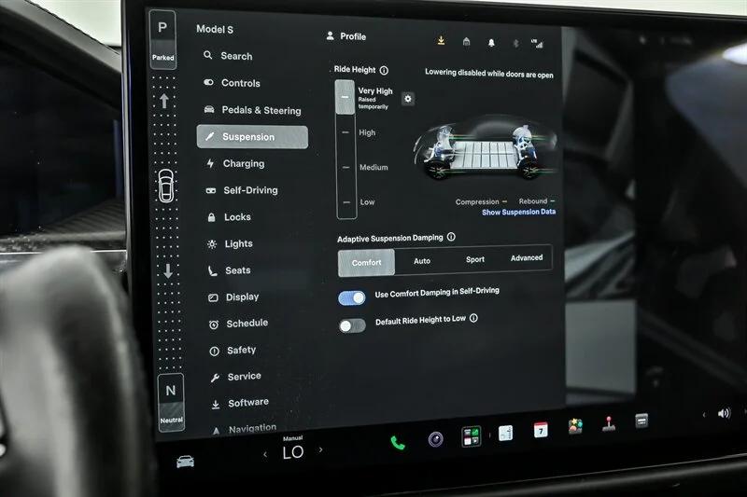Select the Suspension menu item
Screen dimensions: 747x497
(x=252, y=137)
